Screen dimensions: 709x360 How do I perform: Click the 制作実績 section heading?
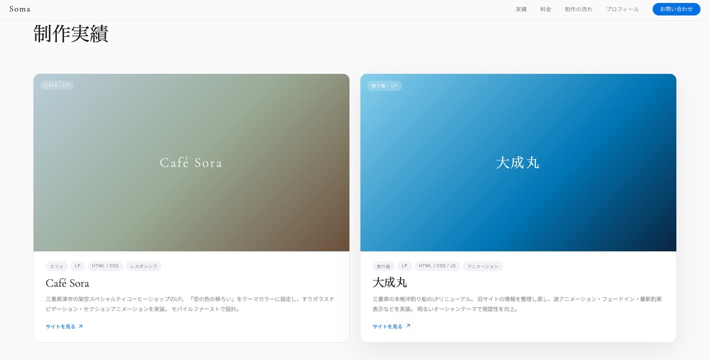[71, 34]
